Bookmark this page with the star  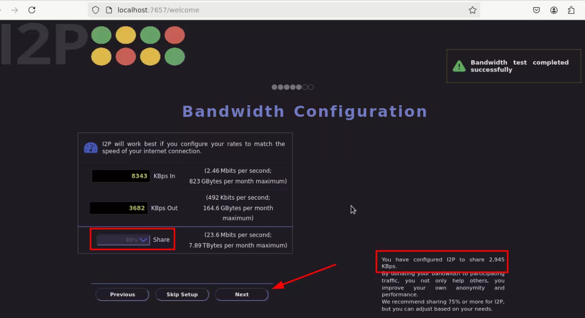click(x=472, y=10)
